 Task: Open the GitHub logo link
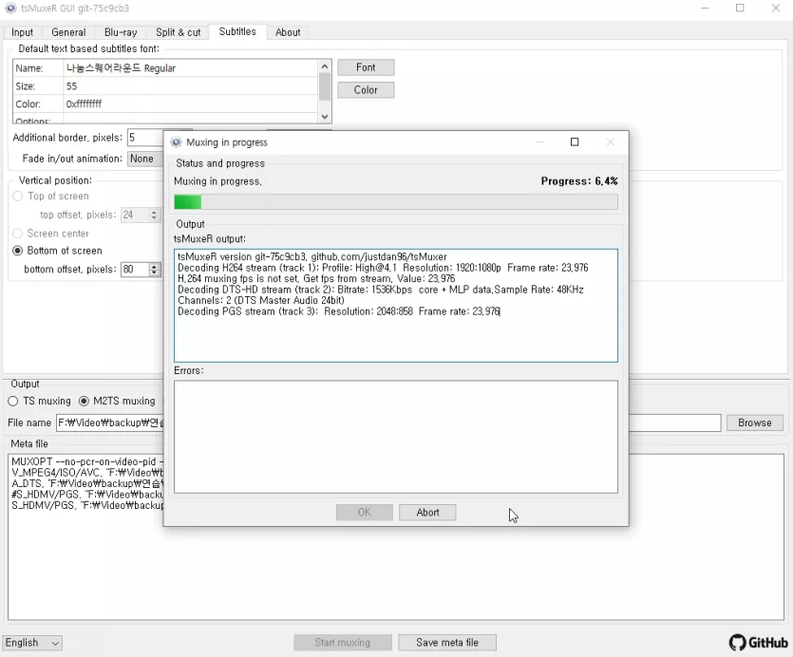[x=758, y=643]
